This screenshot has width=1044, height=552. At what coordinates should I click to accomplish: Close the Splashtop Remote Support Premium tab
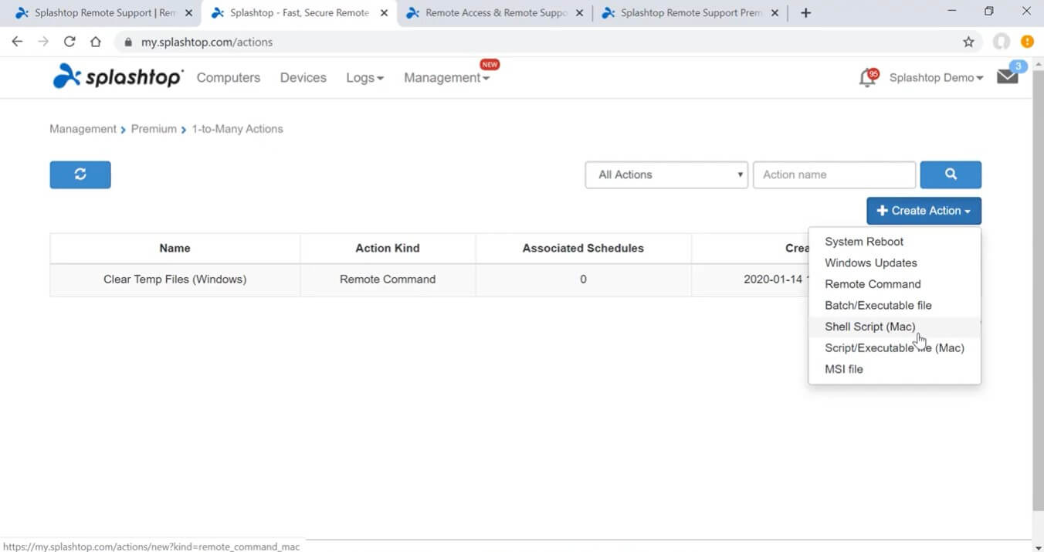pyautogui.click(x=775, y=13)
